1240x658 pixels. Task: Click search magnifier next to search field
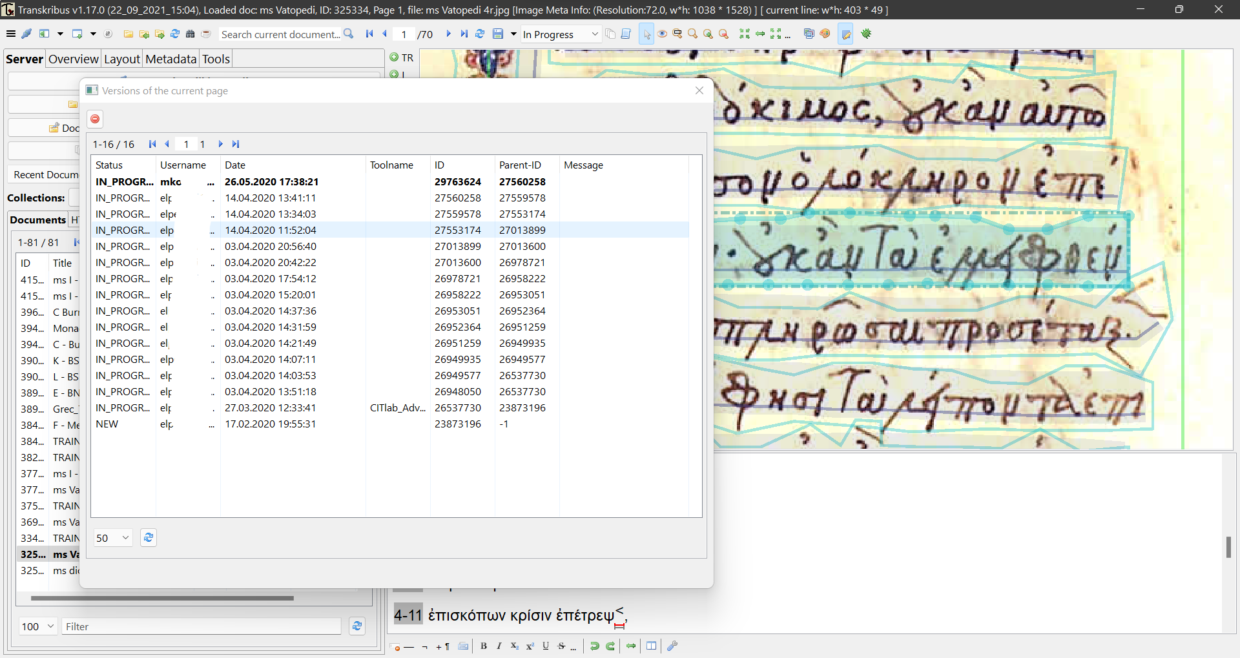[349, 34]
